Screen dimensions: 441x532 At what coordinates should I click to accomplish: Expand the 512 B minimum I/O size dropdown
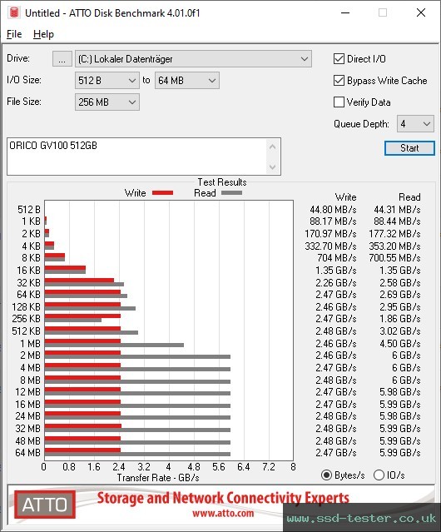(x=107, y=81)
